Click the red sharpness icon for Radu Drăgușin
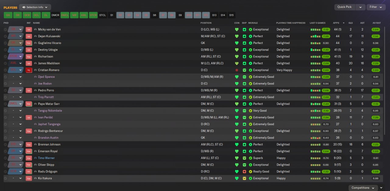Viewport: 390px width, 191px height. point(244,172)
